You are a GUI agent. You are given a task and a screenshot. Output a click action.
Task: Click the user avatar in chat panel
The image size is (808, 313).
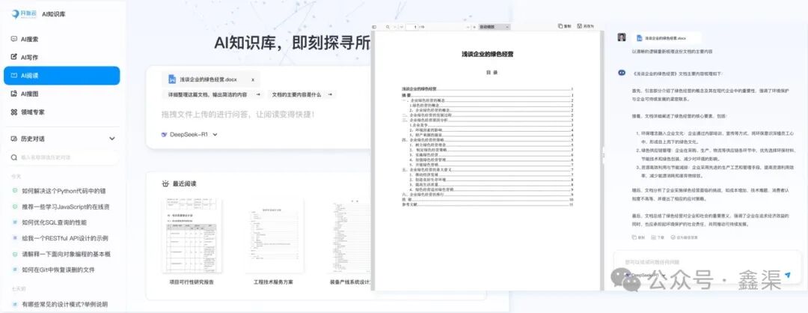click(622, 37)
